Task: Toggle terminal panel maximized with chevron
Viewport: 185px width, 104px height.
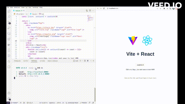Action: coord(91,61)
